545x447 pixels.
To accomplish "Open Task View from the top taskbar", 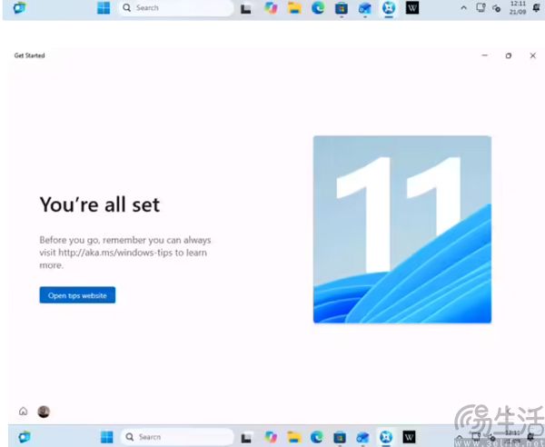I will point(246,8).
